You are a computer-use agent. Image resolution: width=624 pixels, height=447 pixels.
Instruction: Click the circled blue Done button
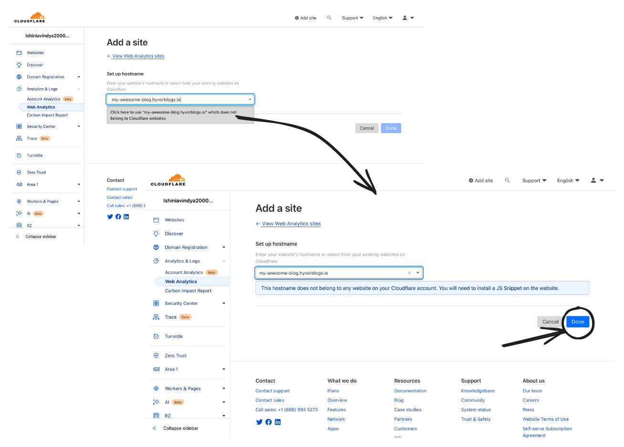click(x=577, y=322)
